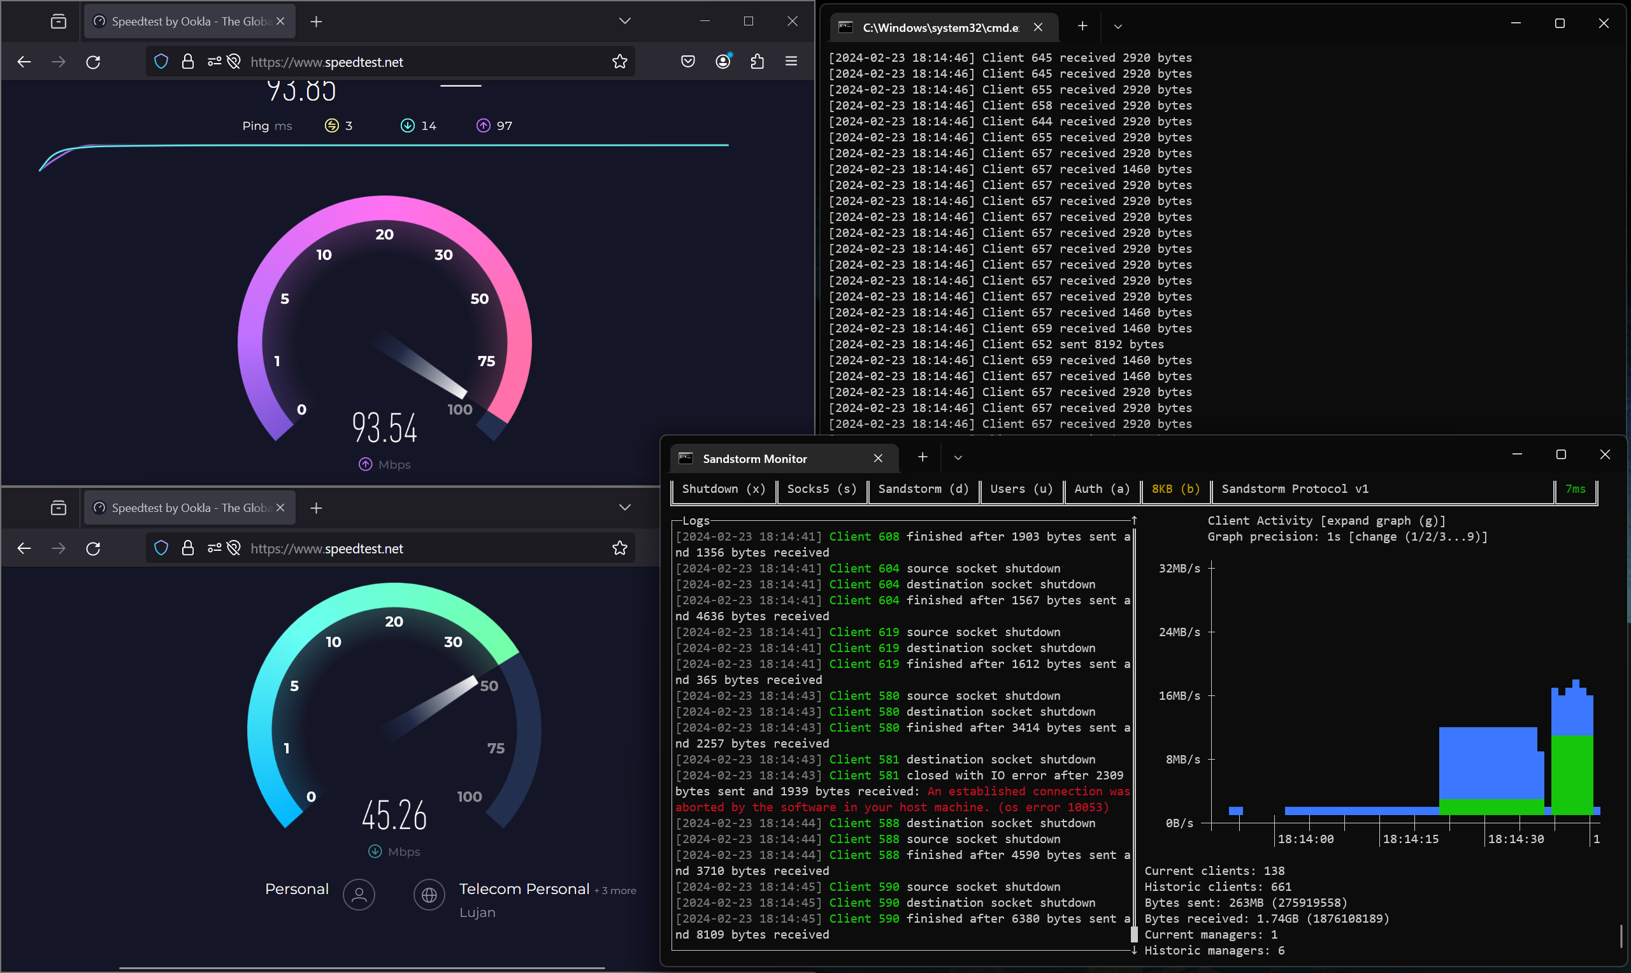Bookmark page with star icon in top browser
This screenshot has height=973, width=1631.
[x=620, y=62]
